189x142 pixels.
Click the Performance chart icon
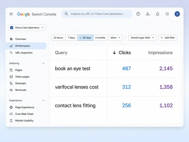tap(11, 46)
